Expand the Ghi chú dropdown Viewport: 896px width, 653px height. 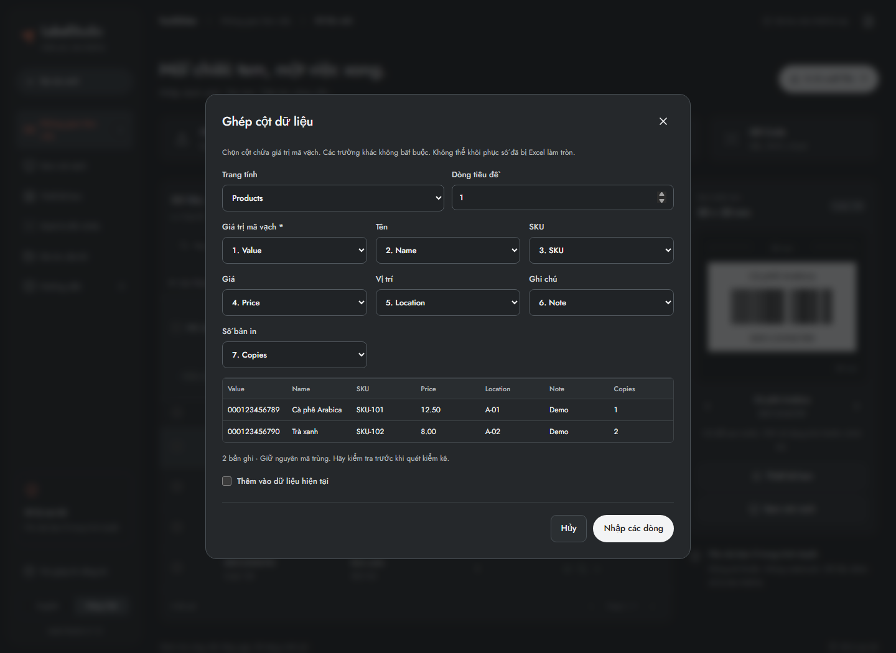[x=601, y=302]
